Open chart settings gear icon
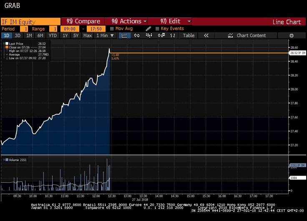Screen dimensions: 307x221 coord(292,35)
